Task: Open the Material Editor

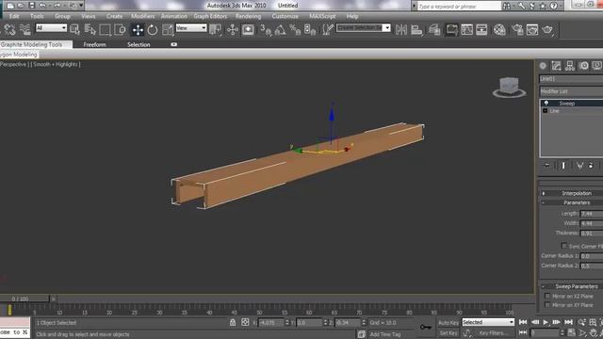Action: pyautogui.click(x=499, y=29)
